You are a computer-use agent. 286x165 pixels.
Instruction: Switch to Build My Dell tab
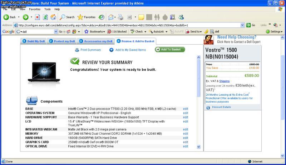click(34, 41)
